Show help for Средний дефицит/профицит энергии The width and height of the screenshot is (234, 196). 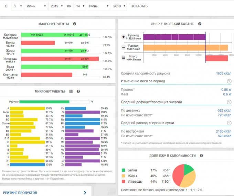(229, 102)
